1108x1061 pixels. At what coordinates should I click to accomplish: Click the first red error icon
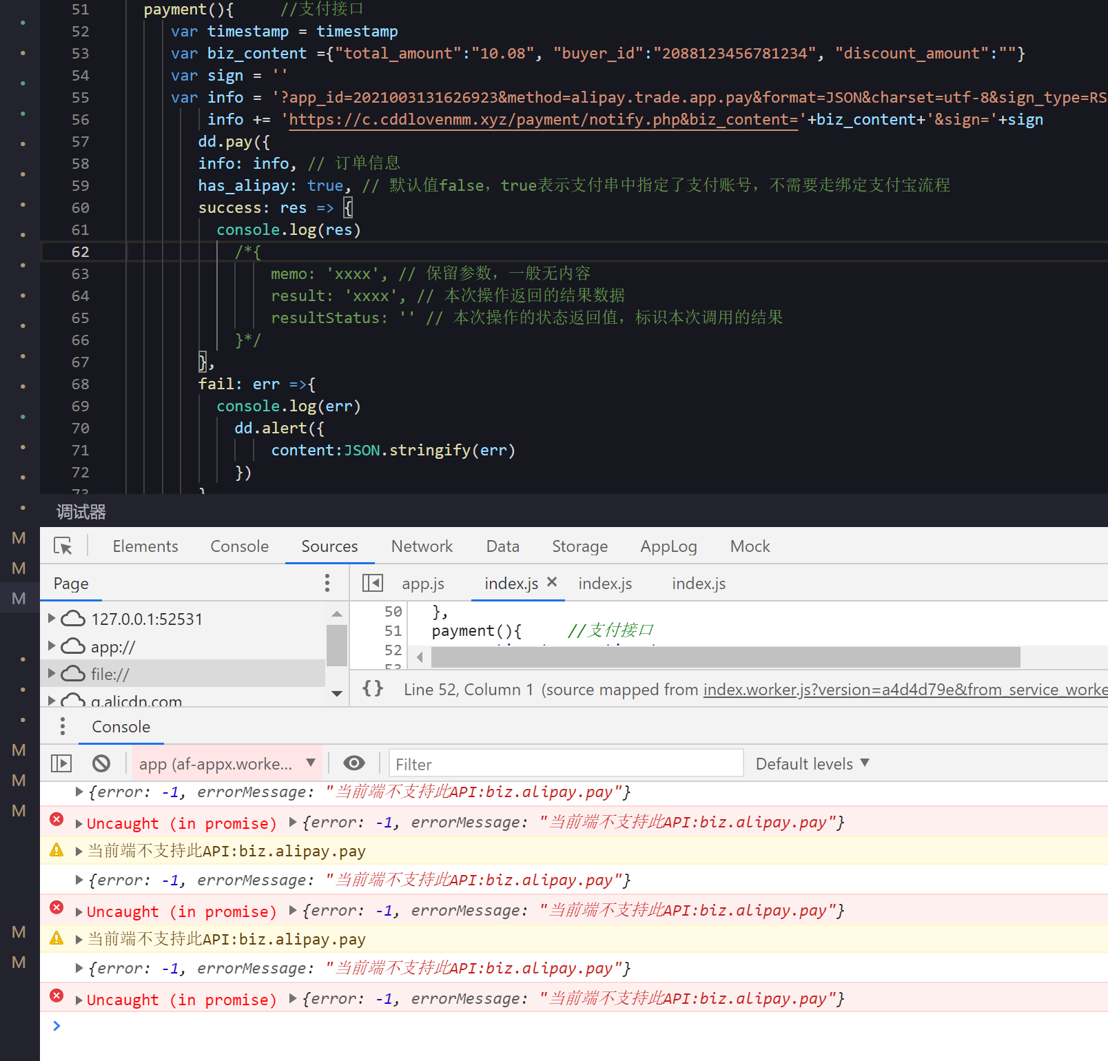coord(57,819)
